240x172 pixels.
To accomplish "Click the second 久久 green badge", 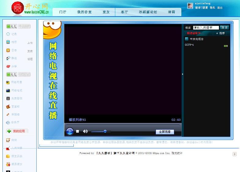I will coord(12,74).
